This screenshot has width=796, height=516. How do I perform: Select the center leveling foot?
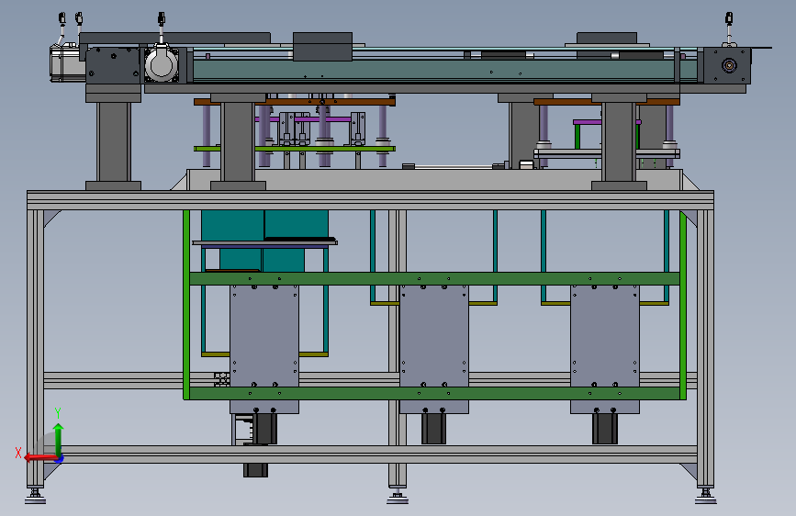tap(398, 498)
